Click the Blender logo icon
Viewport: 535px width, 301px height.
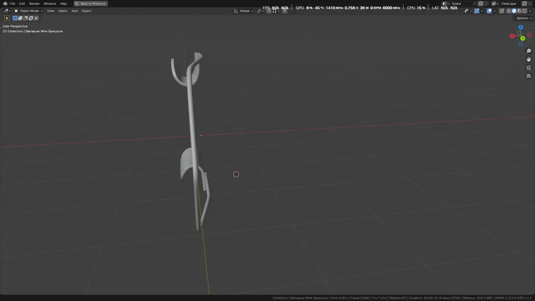(x=4, y=4)
